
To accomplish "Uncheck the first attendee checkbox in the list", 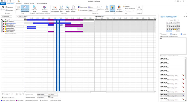I will pyautogui.click(x=2, y=21).
